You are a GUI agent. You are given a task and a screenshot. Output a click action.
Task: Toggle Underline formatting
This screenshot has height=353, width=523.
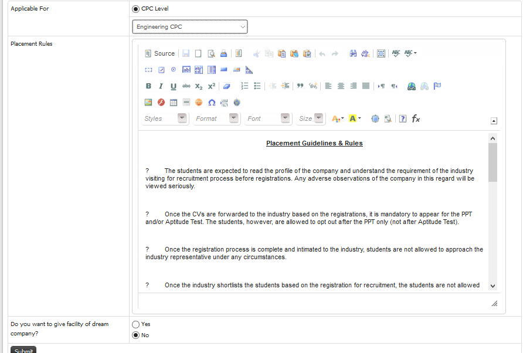174,86
